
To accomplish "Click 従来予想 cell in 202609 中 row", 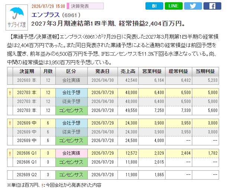I will coord(71,132).
